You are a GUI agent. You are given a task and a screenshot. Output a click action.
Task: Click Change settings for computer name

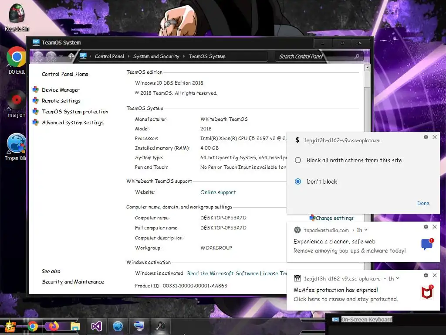pos(334,218)
